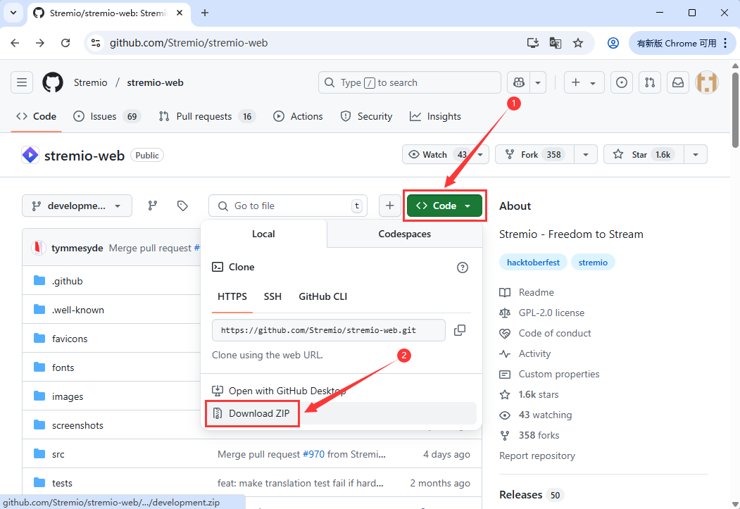View site information icon in address bar
Image resolution: width=740 pixels, height=509 pixels.
pos(96,43)
